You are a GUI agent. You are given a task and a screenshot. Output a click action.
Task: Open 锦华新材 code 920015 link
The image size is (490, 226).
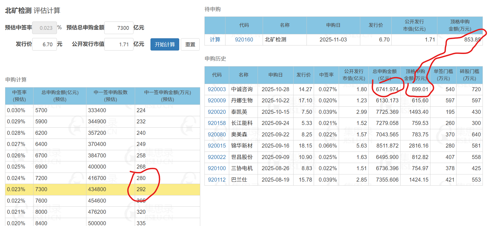(217, 146)
